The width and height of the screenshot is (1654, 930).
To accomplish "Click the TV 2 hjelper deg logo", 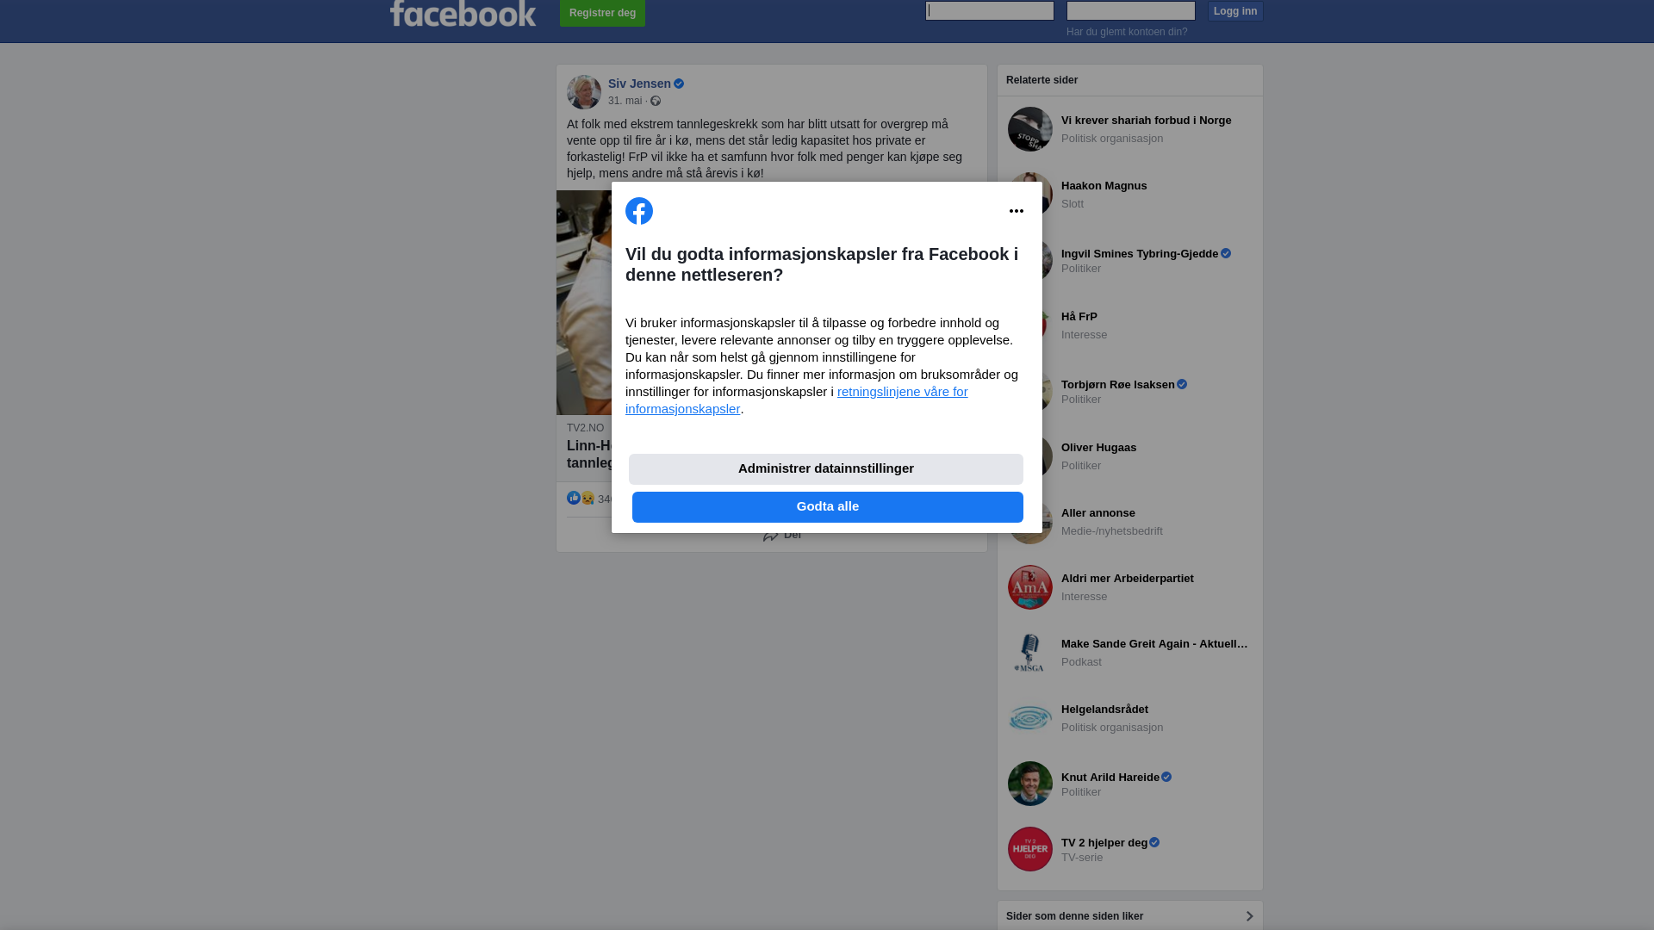I will coord(1030,849).
